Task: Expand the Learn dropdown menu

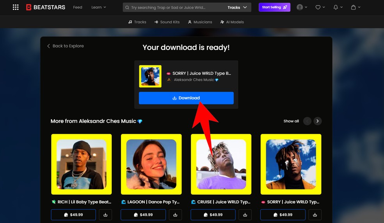Action: [x=99, y=7]
